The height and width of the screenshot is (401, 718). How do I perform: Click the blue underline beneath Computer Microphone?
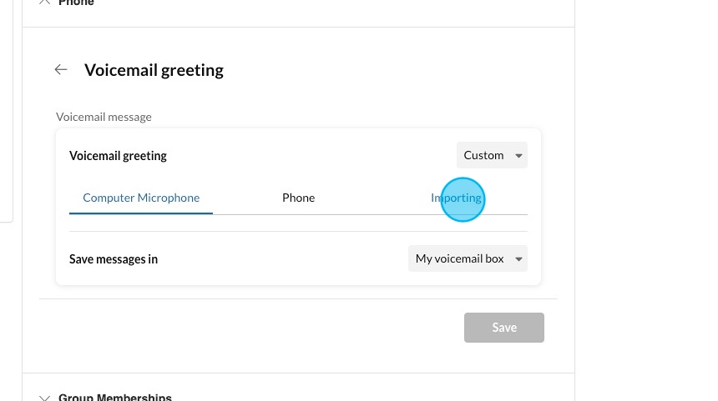pos(141,213)
